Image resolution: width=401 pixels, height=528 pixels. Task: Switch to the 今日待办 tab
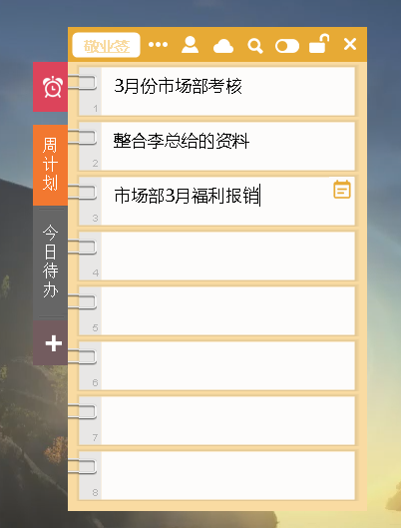51,262
